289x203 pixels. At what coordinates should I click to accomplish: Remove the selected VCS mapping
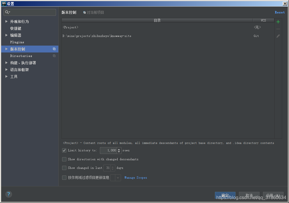tap(278, 28)
